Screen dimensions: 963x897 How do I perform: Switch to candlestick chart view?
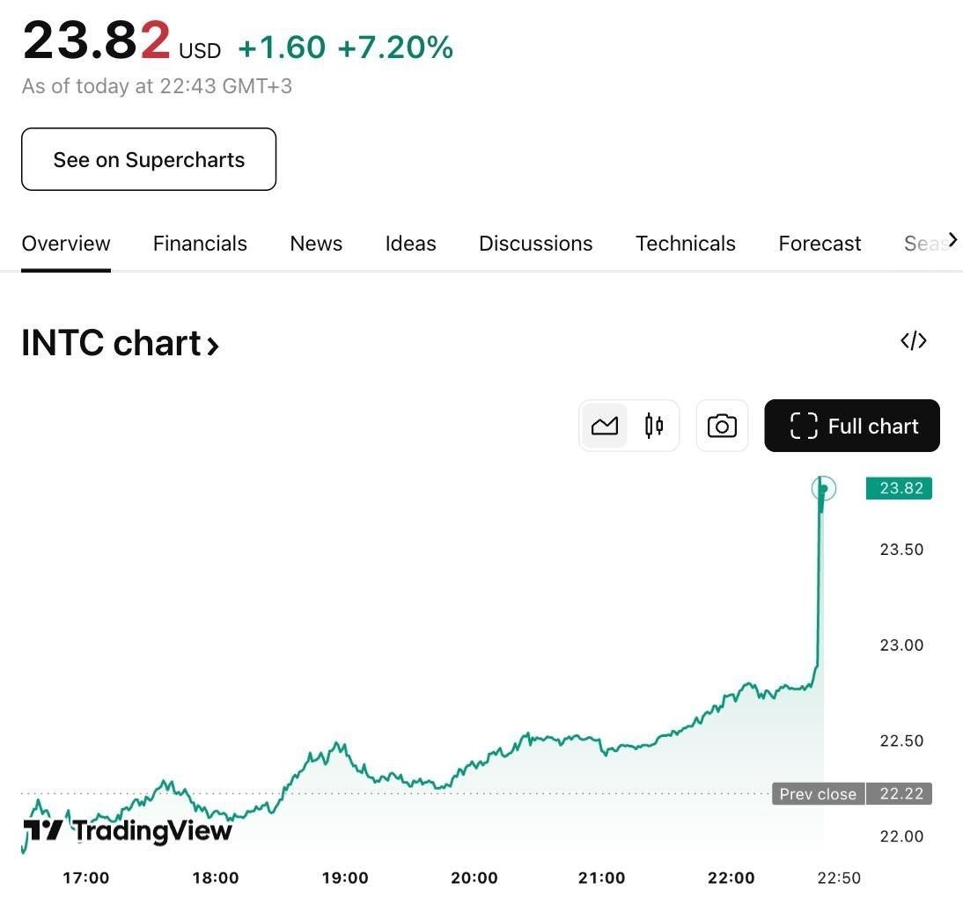click(654, 427)
